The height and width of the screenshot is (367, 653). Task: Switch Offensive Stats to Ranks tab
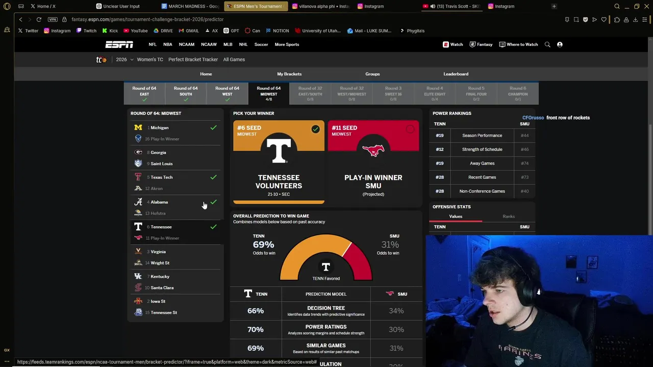509,217
